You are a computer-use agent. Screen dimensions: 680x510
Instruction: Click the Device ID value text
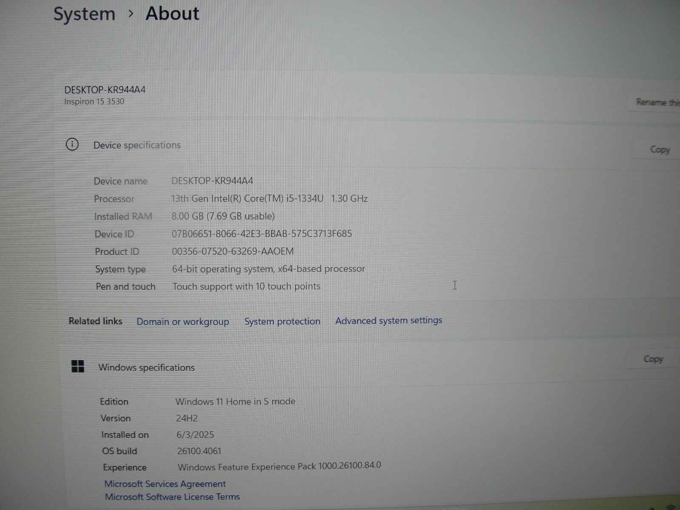[261, 233]
